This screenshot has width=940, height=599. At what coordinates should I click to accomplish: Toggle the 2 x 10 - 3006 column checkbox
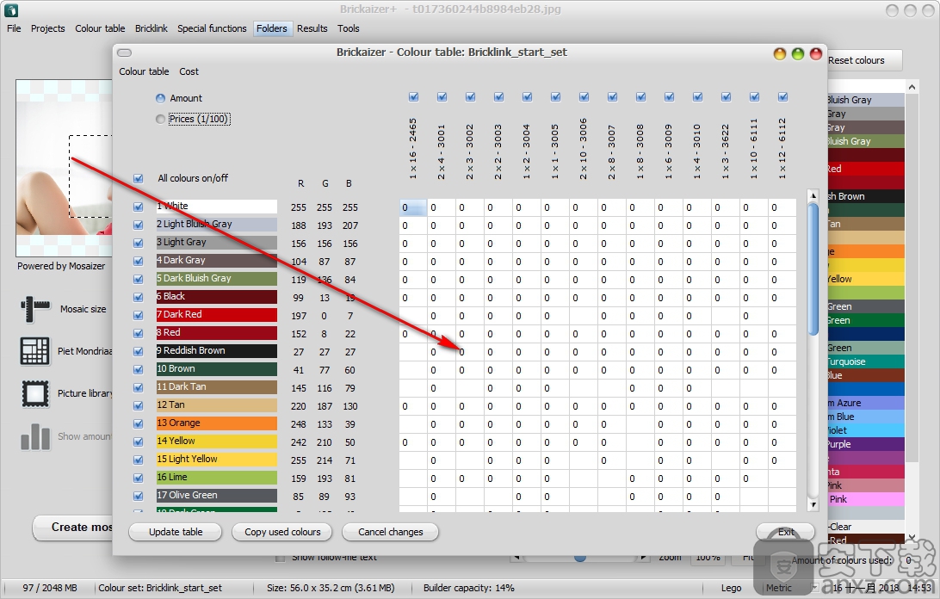(x=584, y=96)
